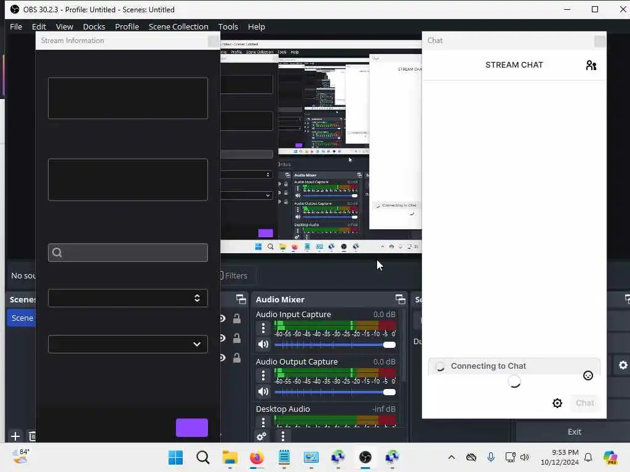
Task: Click the Audio Input Capture label
Action: pos(293,314)
